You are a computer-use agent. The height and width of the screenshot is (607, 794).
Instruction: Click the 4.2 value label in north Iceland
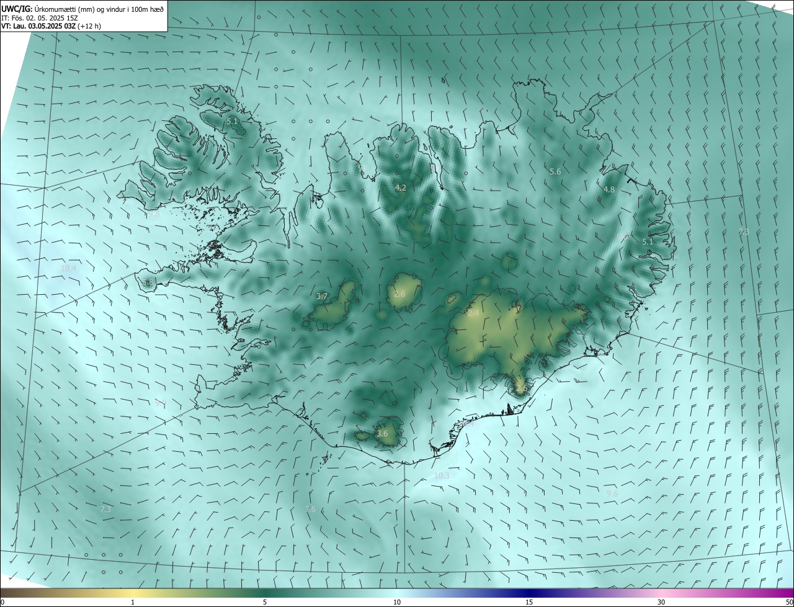(x=401, y=187)
